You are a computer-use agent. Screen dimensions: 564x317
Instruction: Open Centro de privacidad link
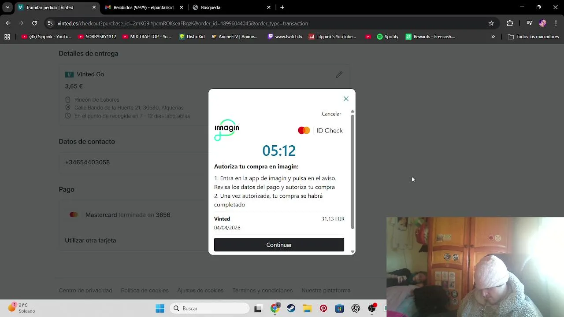point(85,291)
